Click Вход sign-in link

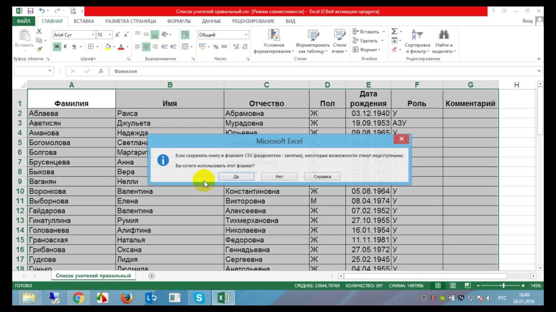coord(527,21)
